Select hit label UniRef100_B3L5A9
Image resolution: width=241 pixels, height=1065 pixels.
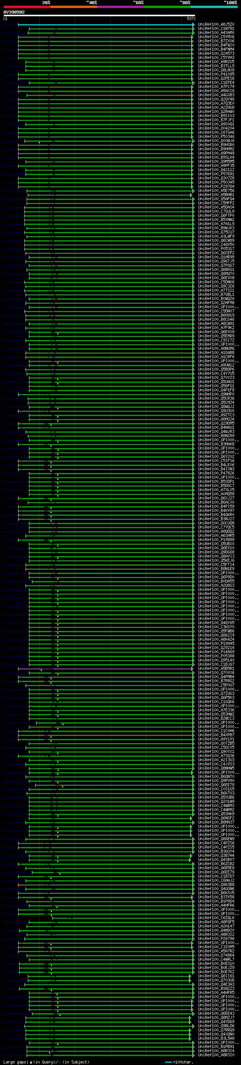click(216, 1039)
